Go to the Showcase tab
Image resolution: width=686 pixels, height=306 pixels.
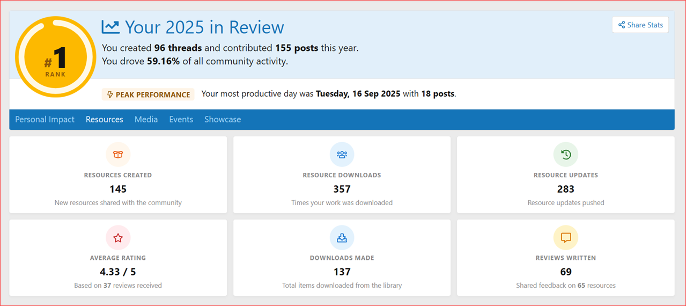(x=223, y=119)
